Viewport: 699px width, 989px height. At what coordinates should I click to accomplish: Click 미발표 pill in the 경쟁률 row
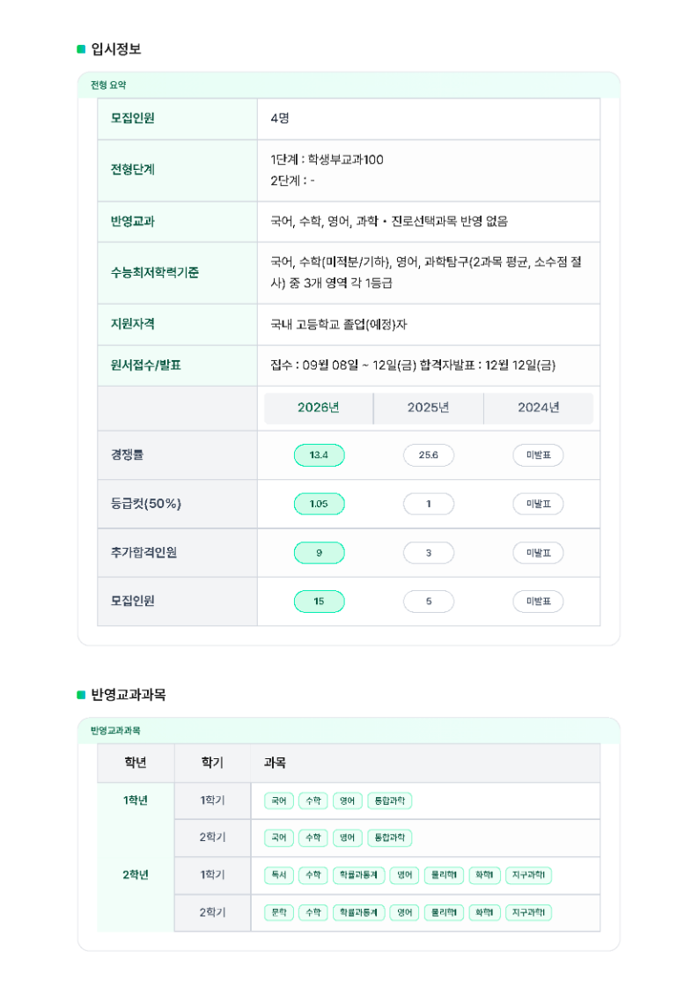coord(538,455)
